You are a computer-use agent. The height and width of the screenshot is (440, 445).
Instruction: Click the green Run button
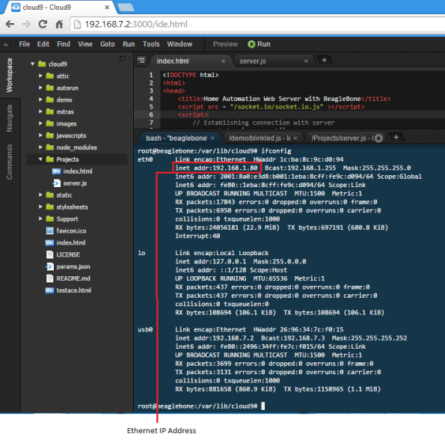(x=259, y=44)
